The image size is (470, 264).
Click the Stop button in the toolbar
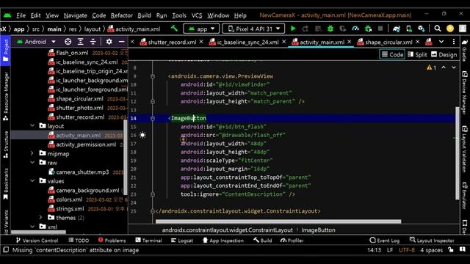pos(380,29)
